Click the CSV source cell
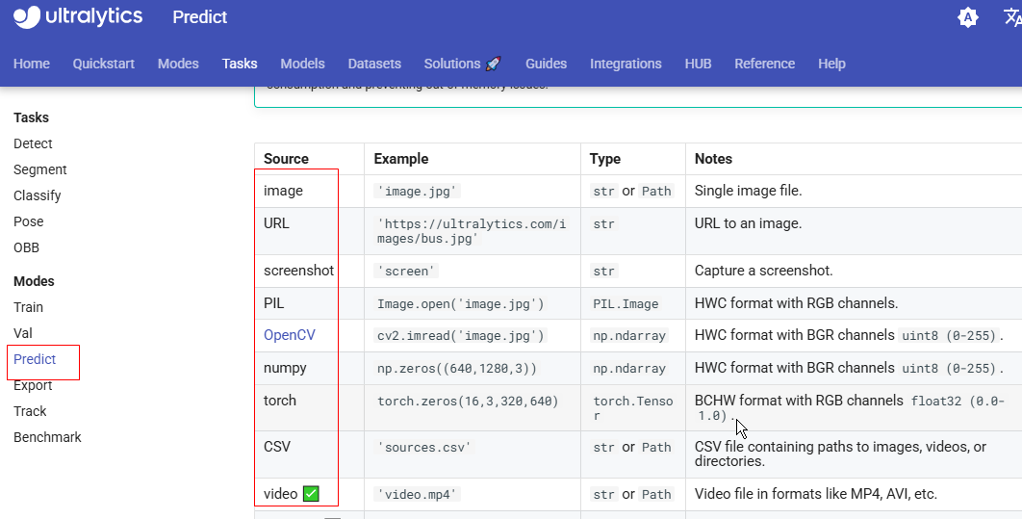Image resolution: width=1022 pixels, height=519 pixels. pos(277,447)
